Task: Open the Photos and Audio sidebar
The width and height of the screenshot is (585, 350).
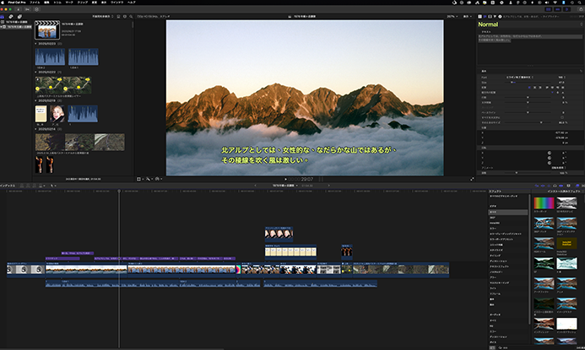Action: point(12,16)
